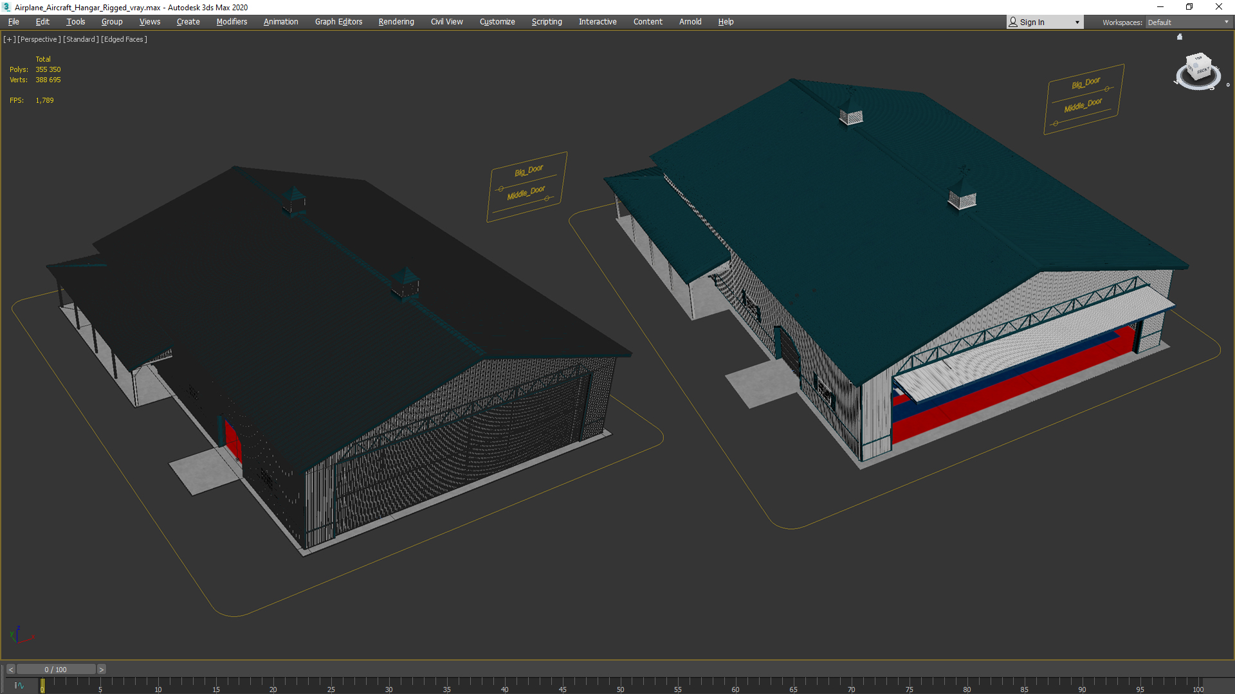Click the timeline playback start button

(11, 670)
